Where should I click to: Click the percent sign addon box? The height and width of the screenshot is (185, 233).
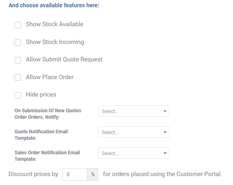[93, 174]
